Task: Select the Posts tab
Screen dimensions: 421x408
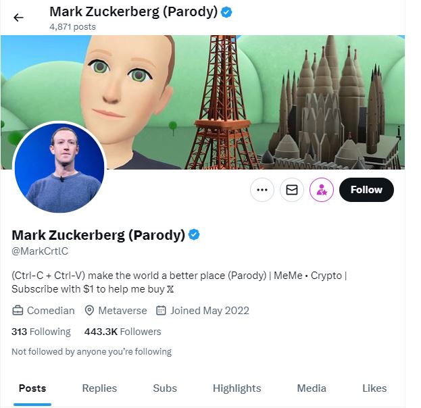Action: click(x=32, y=388)
